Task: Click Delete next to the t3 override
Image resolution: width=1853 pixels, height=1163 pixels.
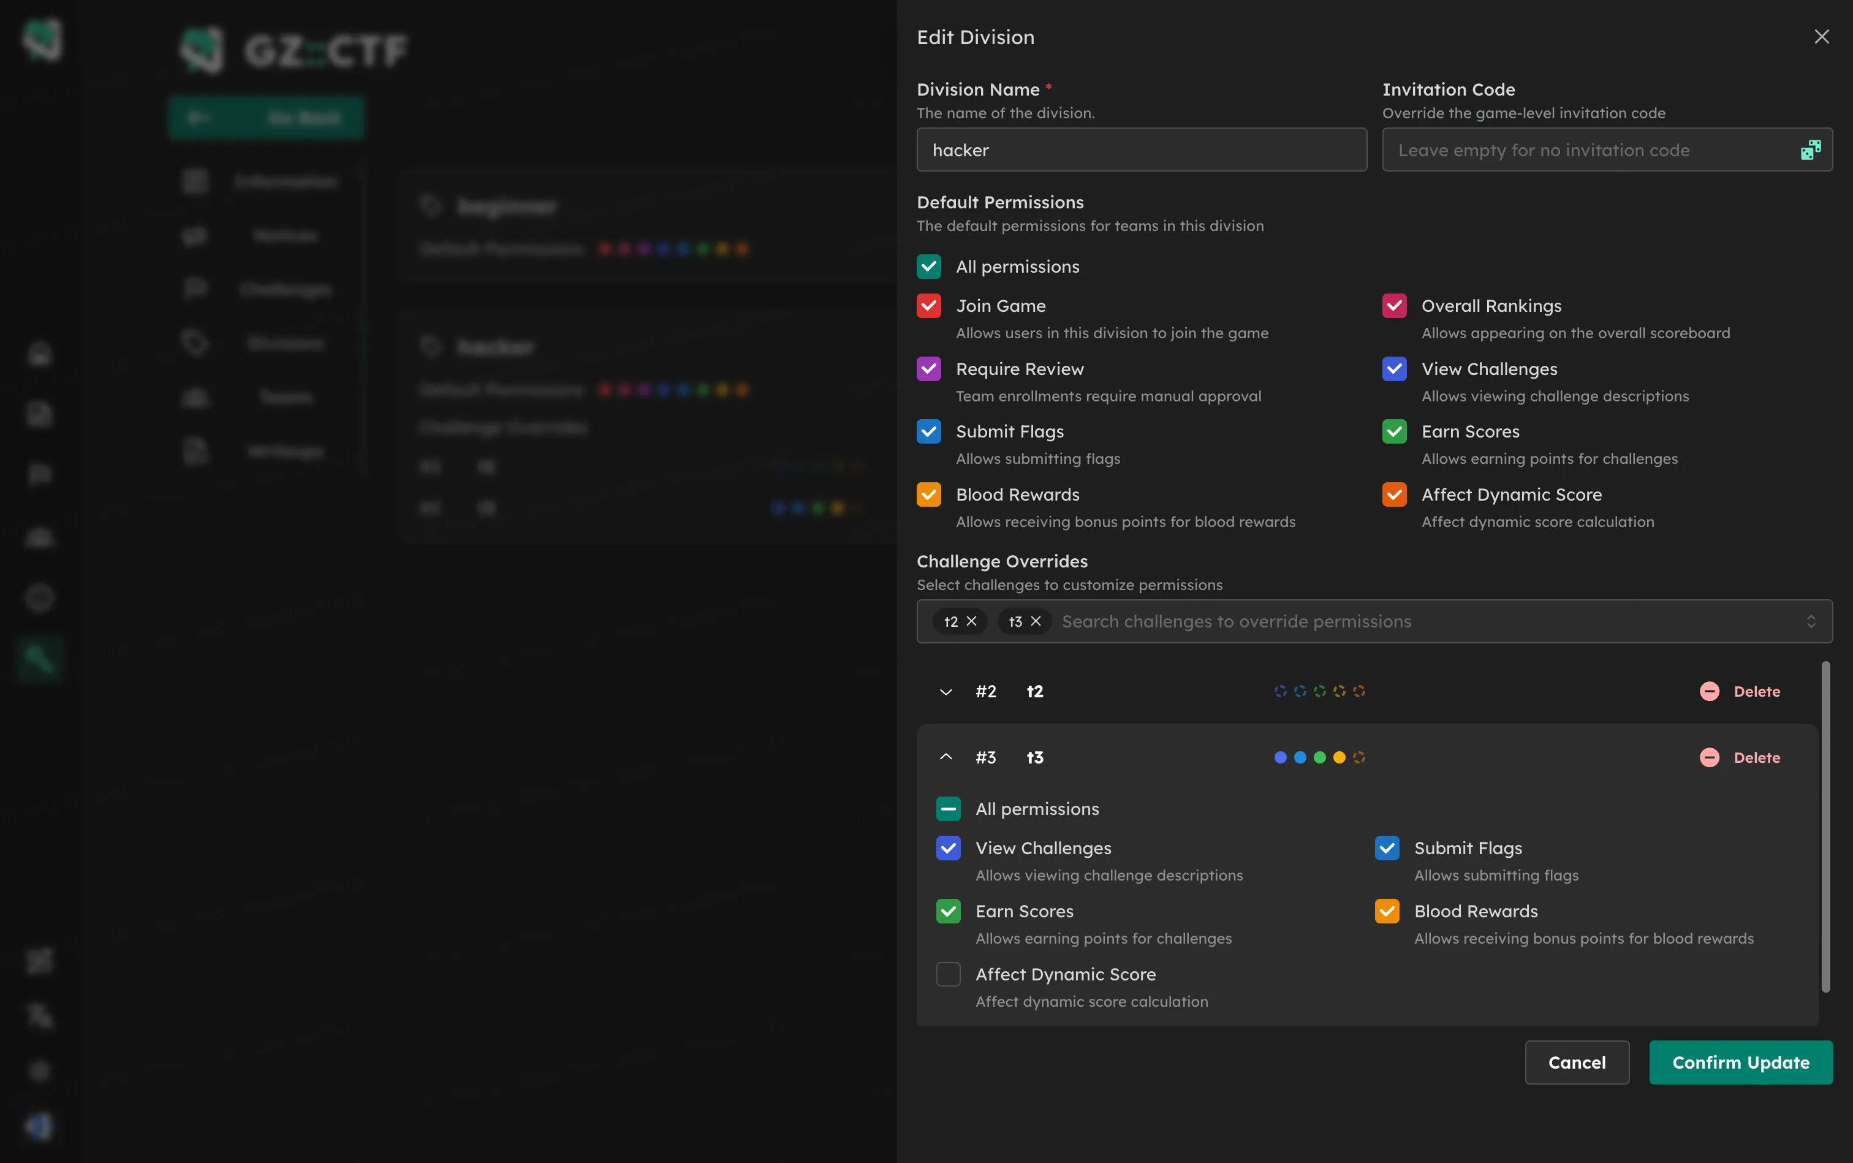Action: [x=1759, y=757]
